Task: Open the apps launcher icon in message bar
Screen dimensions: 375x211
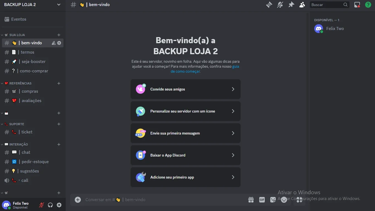Action: point(299,200)
